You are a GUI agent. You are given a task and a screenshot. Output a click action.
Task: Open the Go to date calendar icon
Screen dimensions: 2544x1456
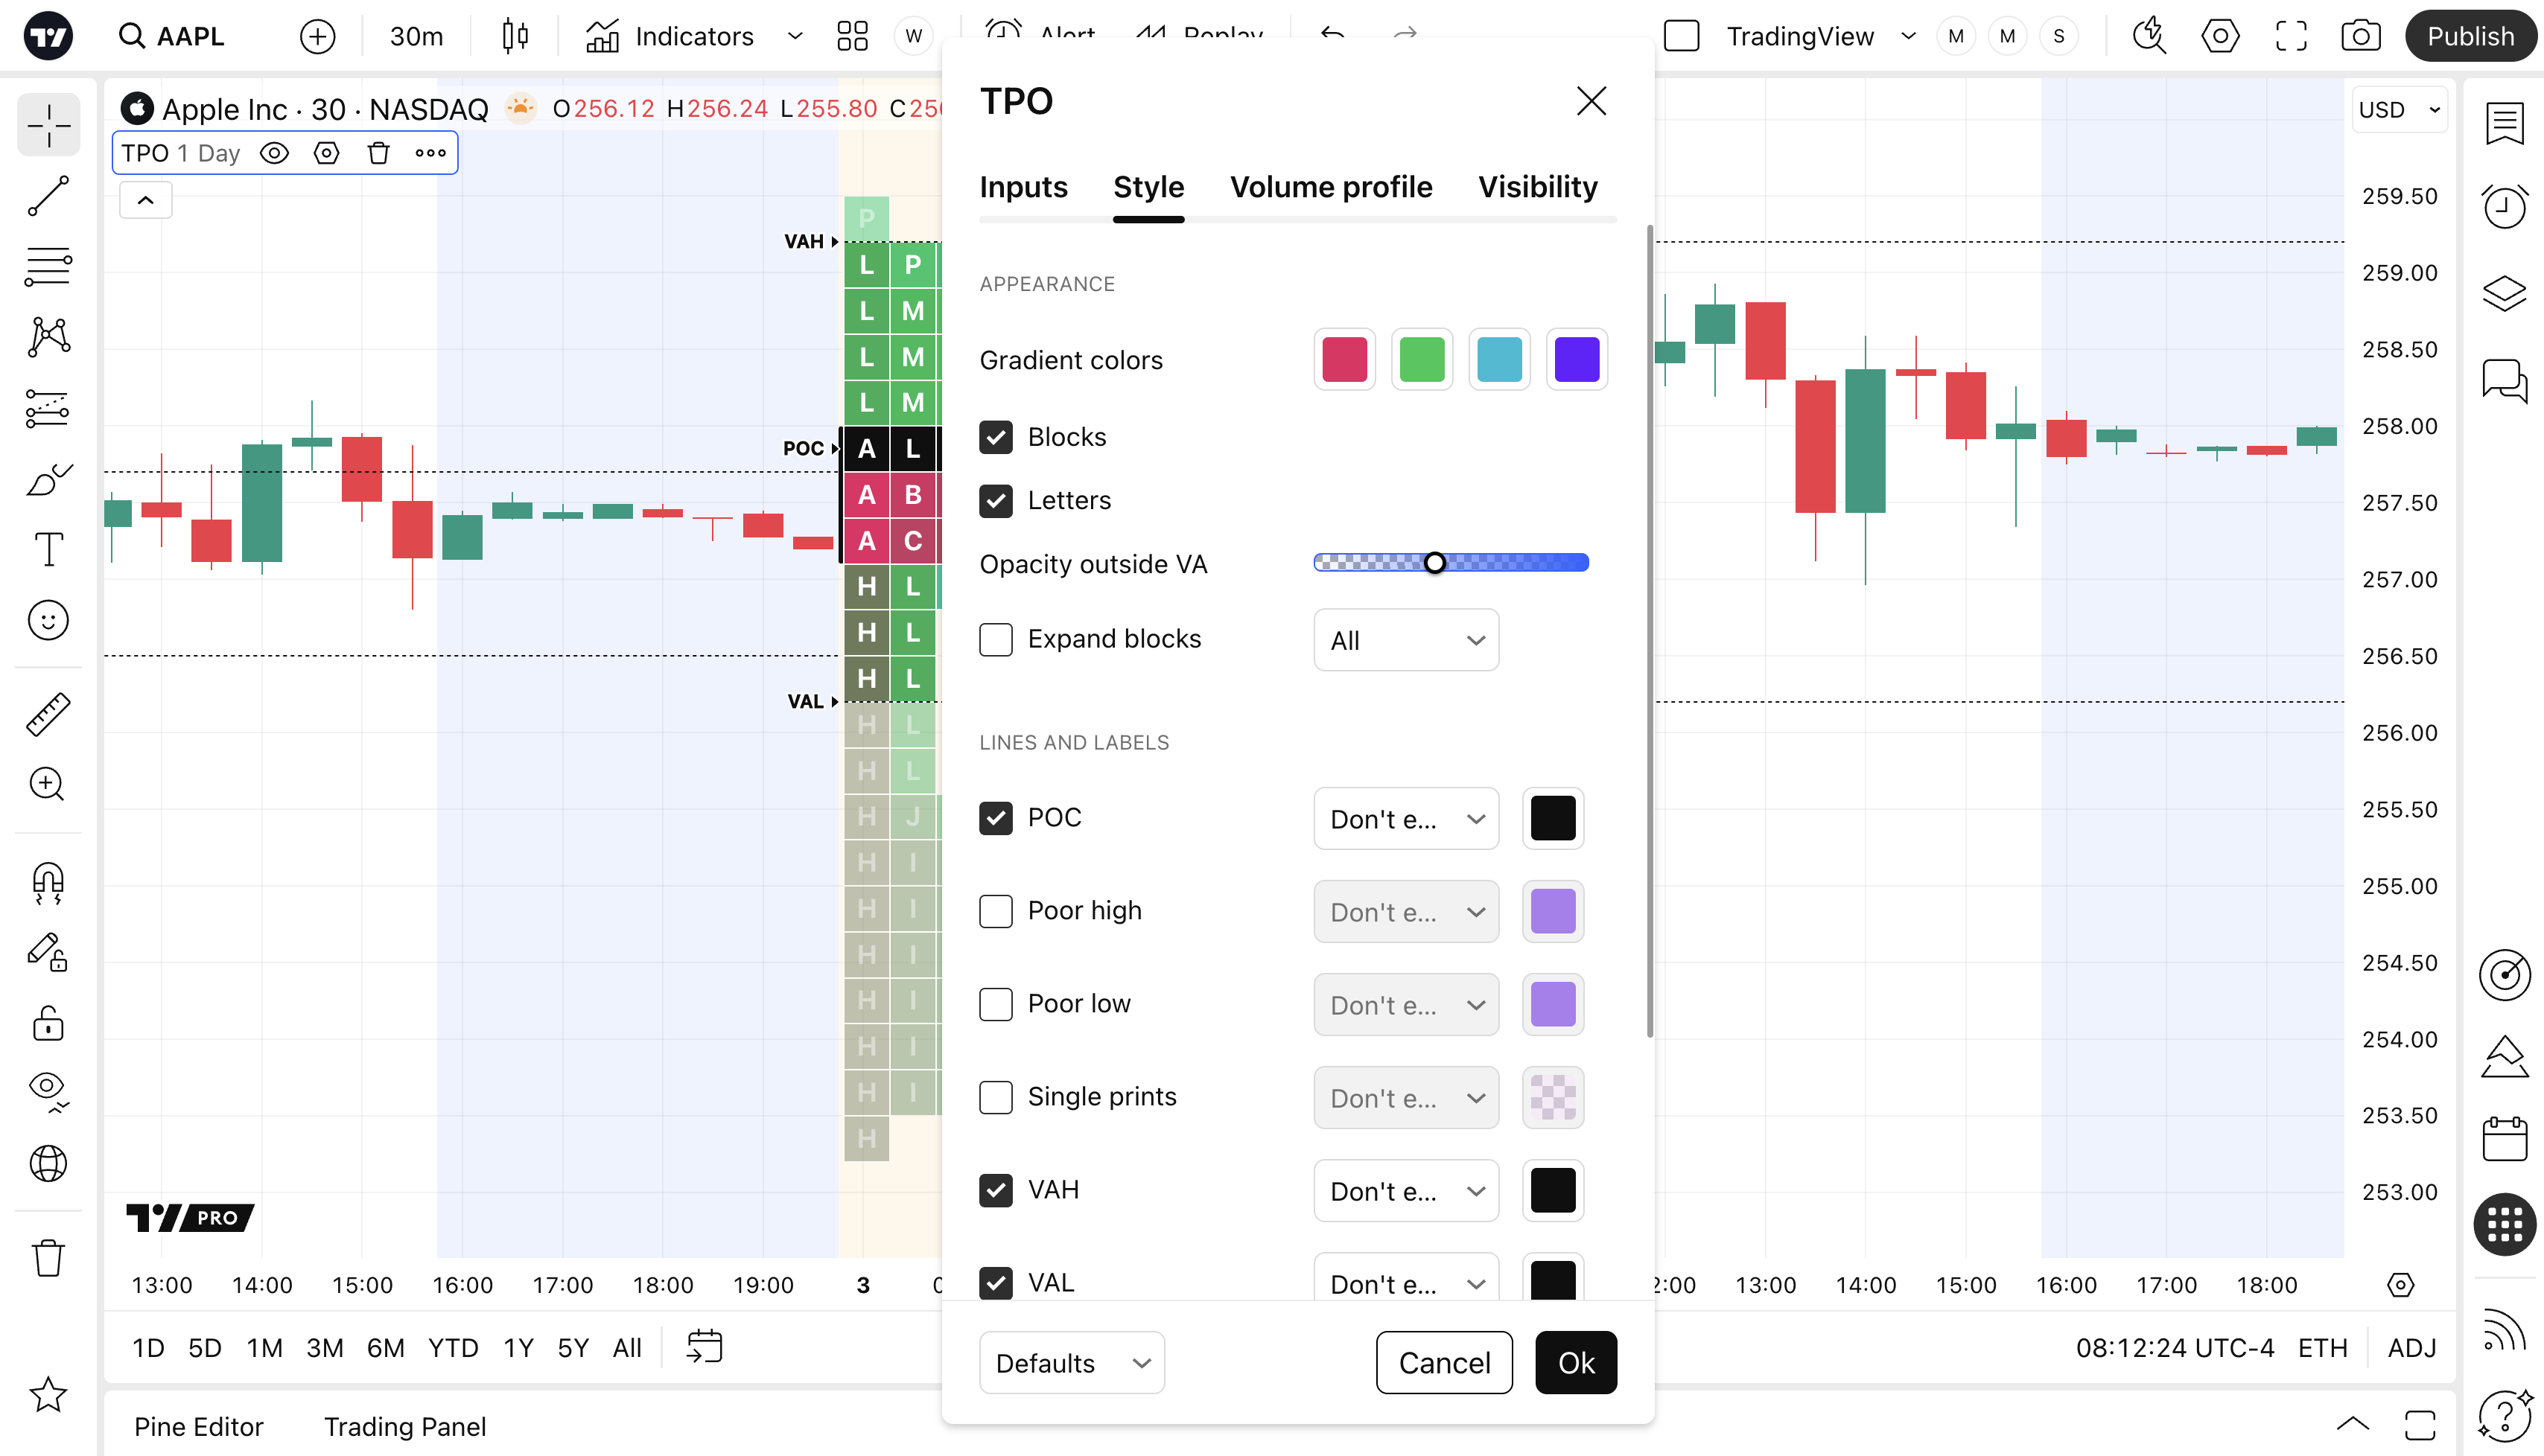pyautogui.click(x=705, y=1347)
